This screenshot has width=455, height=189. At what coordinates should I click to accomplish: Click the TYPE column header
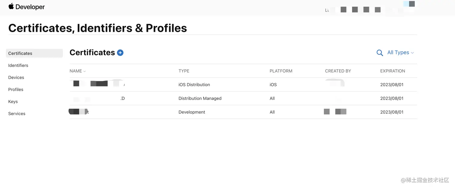point(184,71)
